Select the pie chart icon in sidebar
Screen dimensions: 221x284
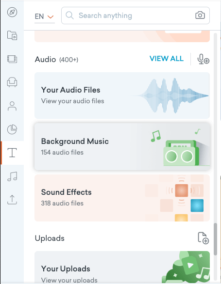pyautogui.click(x=12, y=129)
